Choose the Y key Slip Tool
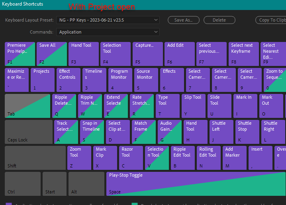The width and height of the screenshot is (286, 205). point(194,106)
